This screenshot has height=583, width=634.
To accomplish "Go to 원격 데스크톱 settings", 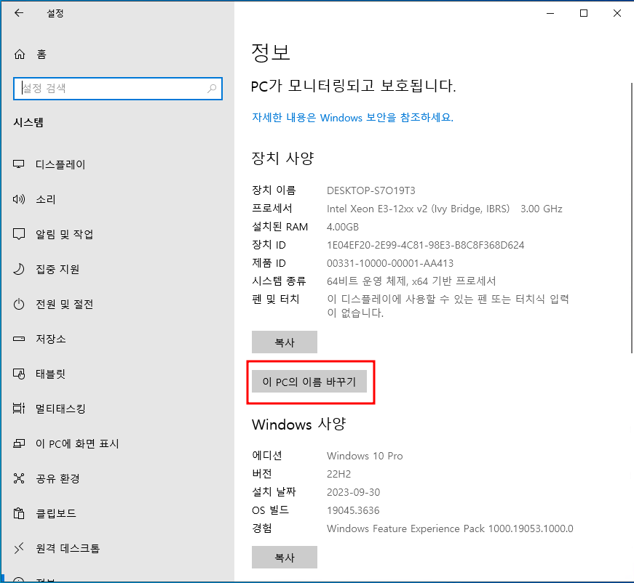I will 68,548.
